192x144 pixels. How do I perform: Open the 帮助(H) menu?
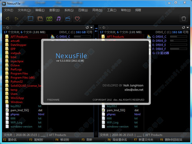point(126,10)
